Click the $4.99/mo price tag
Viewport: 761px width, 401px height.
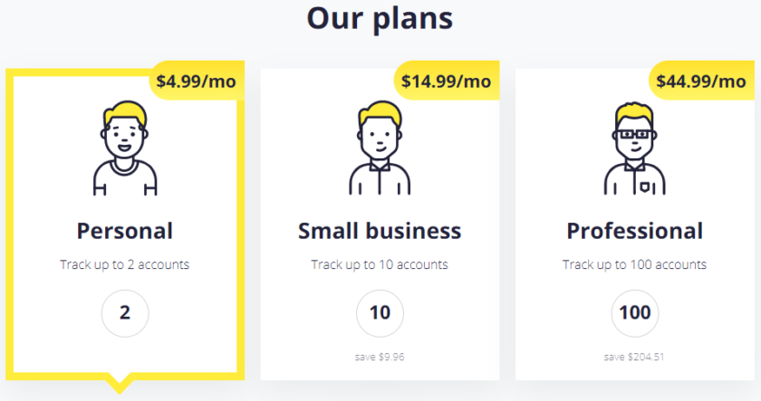coord(197,81)
